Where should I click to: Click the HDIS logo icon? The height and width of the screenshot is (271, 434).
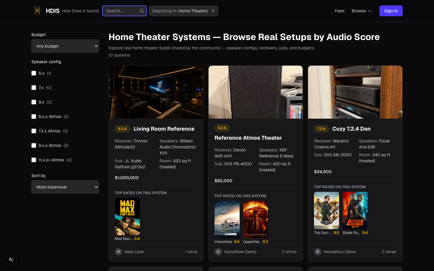[37, 11]
